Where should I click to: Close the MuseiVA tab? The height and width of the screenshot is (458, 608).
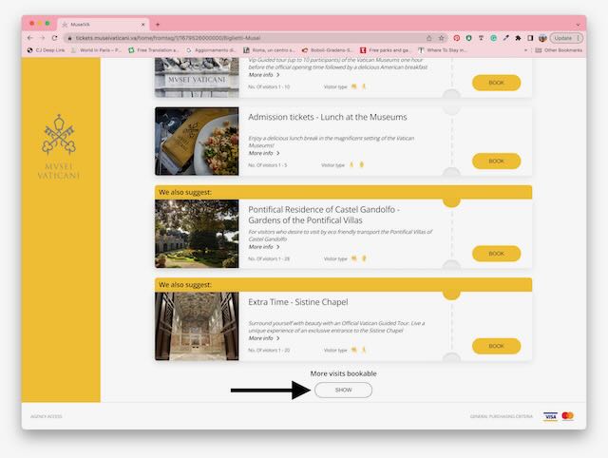(x=142, y=25)
